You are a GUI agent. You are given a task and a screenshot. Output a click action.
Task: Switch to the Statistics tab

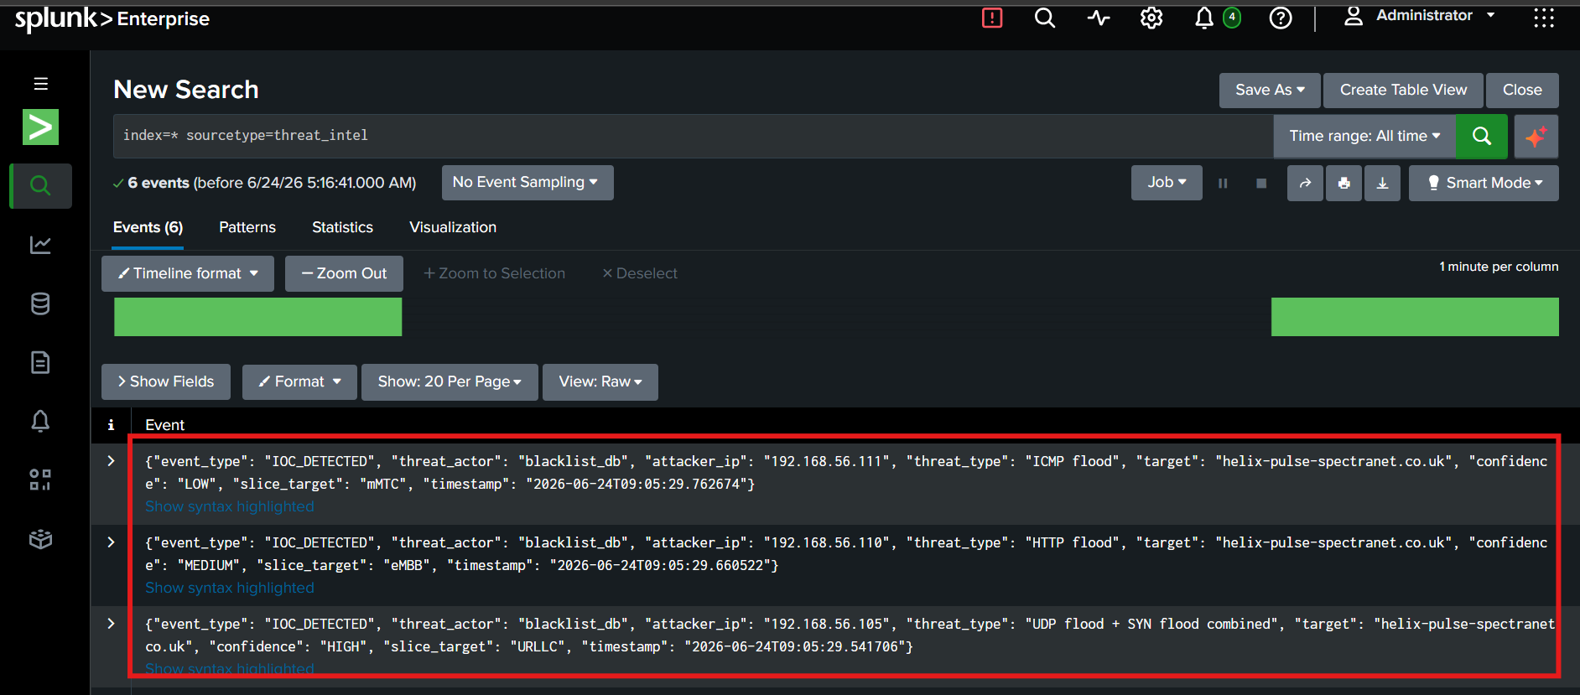342,227
